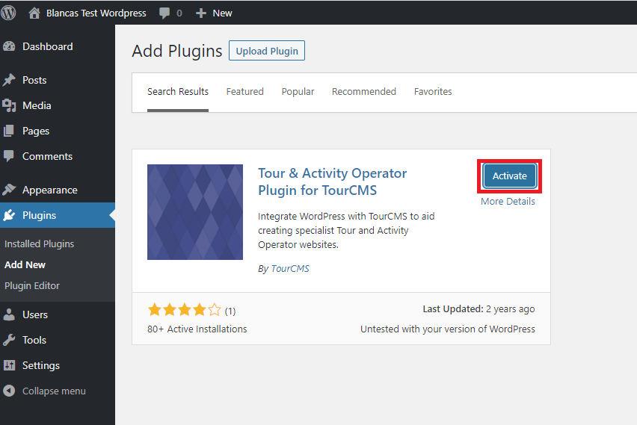The image size is (637, 425).
Task: Open the Pages menu item
Action: coord(36,131)
